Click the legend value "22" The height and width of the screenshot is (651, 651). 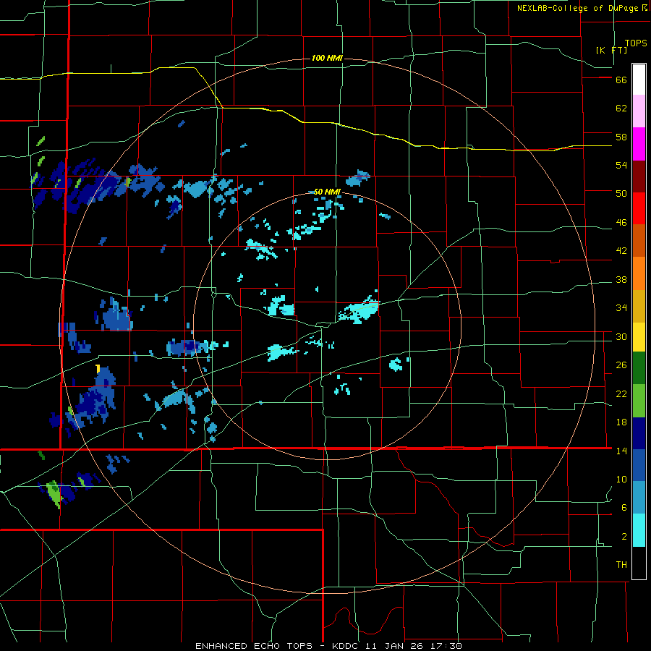[621, 394]
